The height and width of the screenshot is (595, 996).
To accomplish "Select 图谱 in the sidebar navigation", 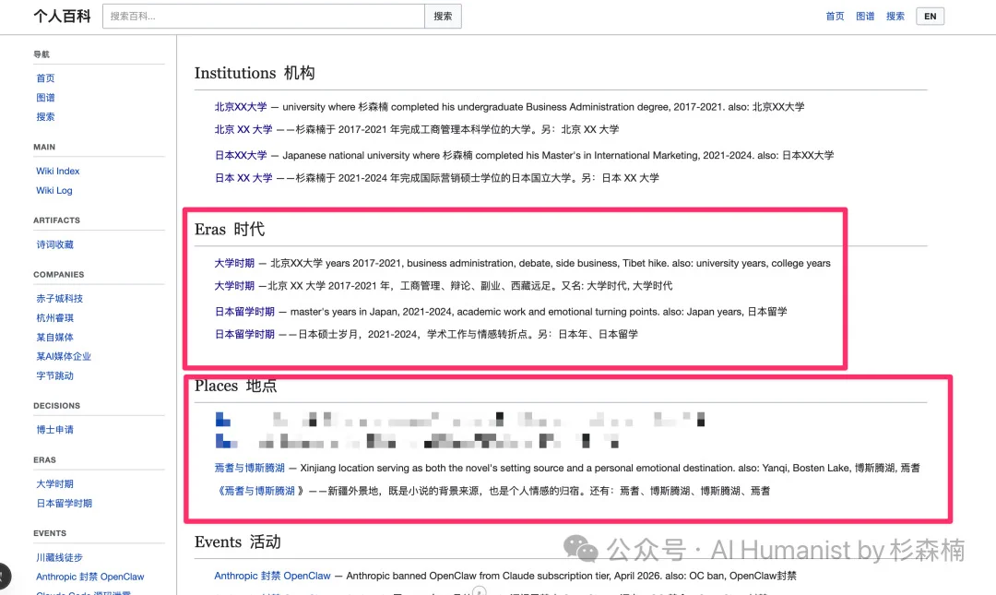I will [x=46, y=97].
